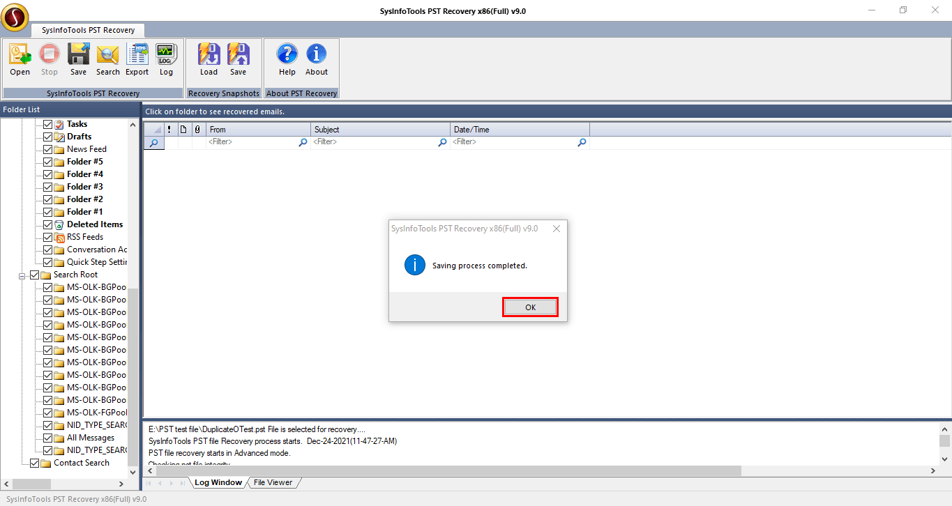Screen dimensions: 952x506
Task: Click the log line dated Dec-24-2021
Action: pos(273,441)
